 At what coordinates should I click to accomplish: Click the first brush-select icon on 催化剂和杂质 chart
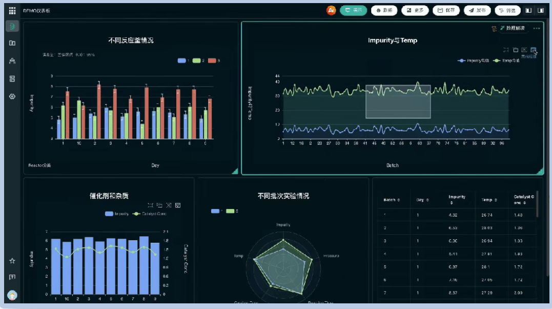[150, 205]
